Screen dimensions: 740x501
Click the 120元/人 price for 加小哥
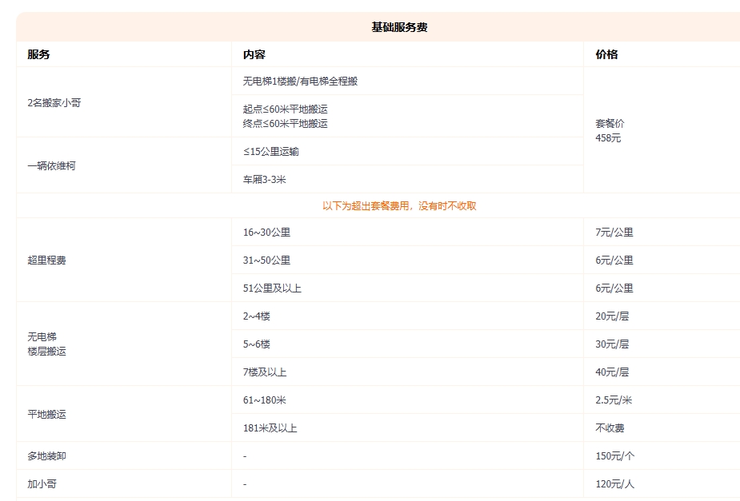tap(612, 483)
